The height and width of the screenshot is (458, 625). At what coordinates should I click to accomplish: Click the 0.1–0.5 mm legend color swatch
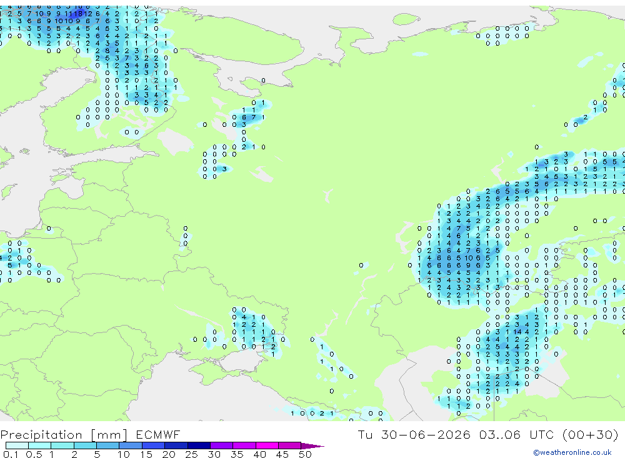tap(17, 446)
